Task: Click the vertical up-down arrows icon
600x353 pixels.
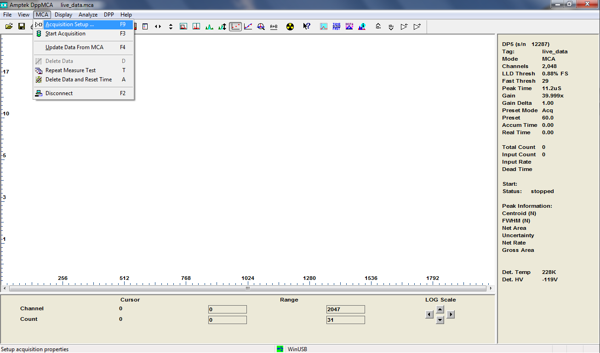Action: (171, 27)
